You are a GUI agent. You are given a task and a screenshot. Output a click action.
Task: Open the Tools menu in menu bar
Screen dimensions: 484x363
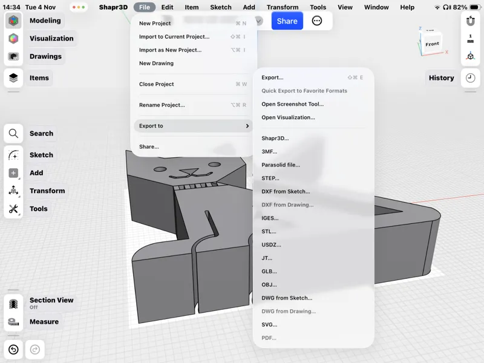click(x=318, y=7)
